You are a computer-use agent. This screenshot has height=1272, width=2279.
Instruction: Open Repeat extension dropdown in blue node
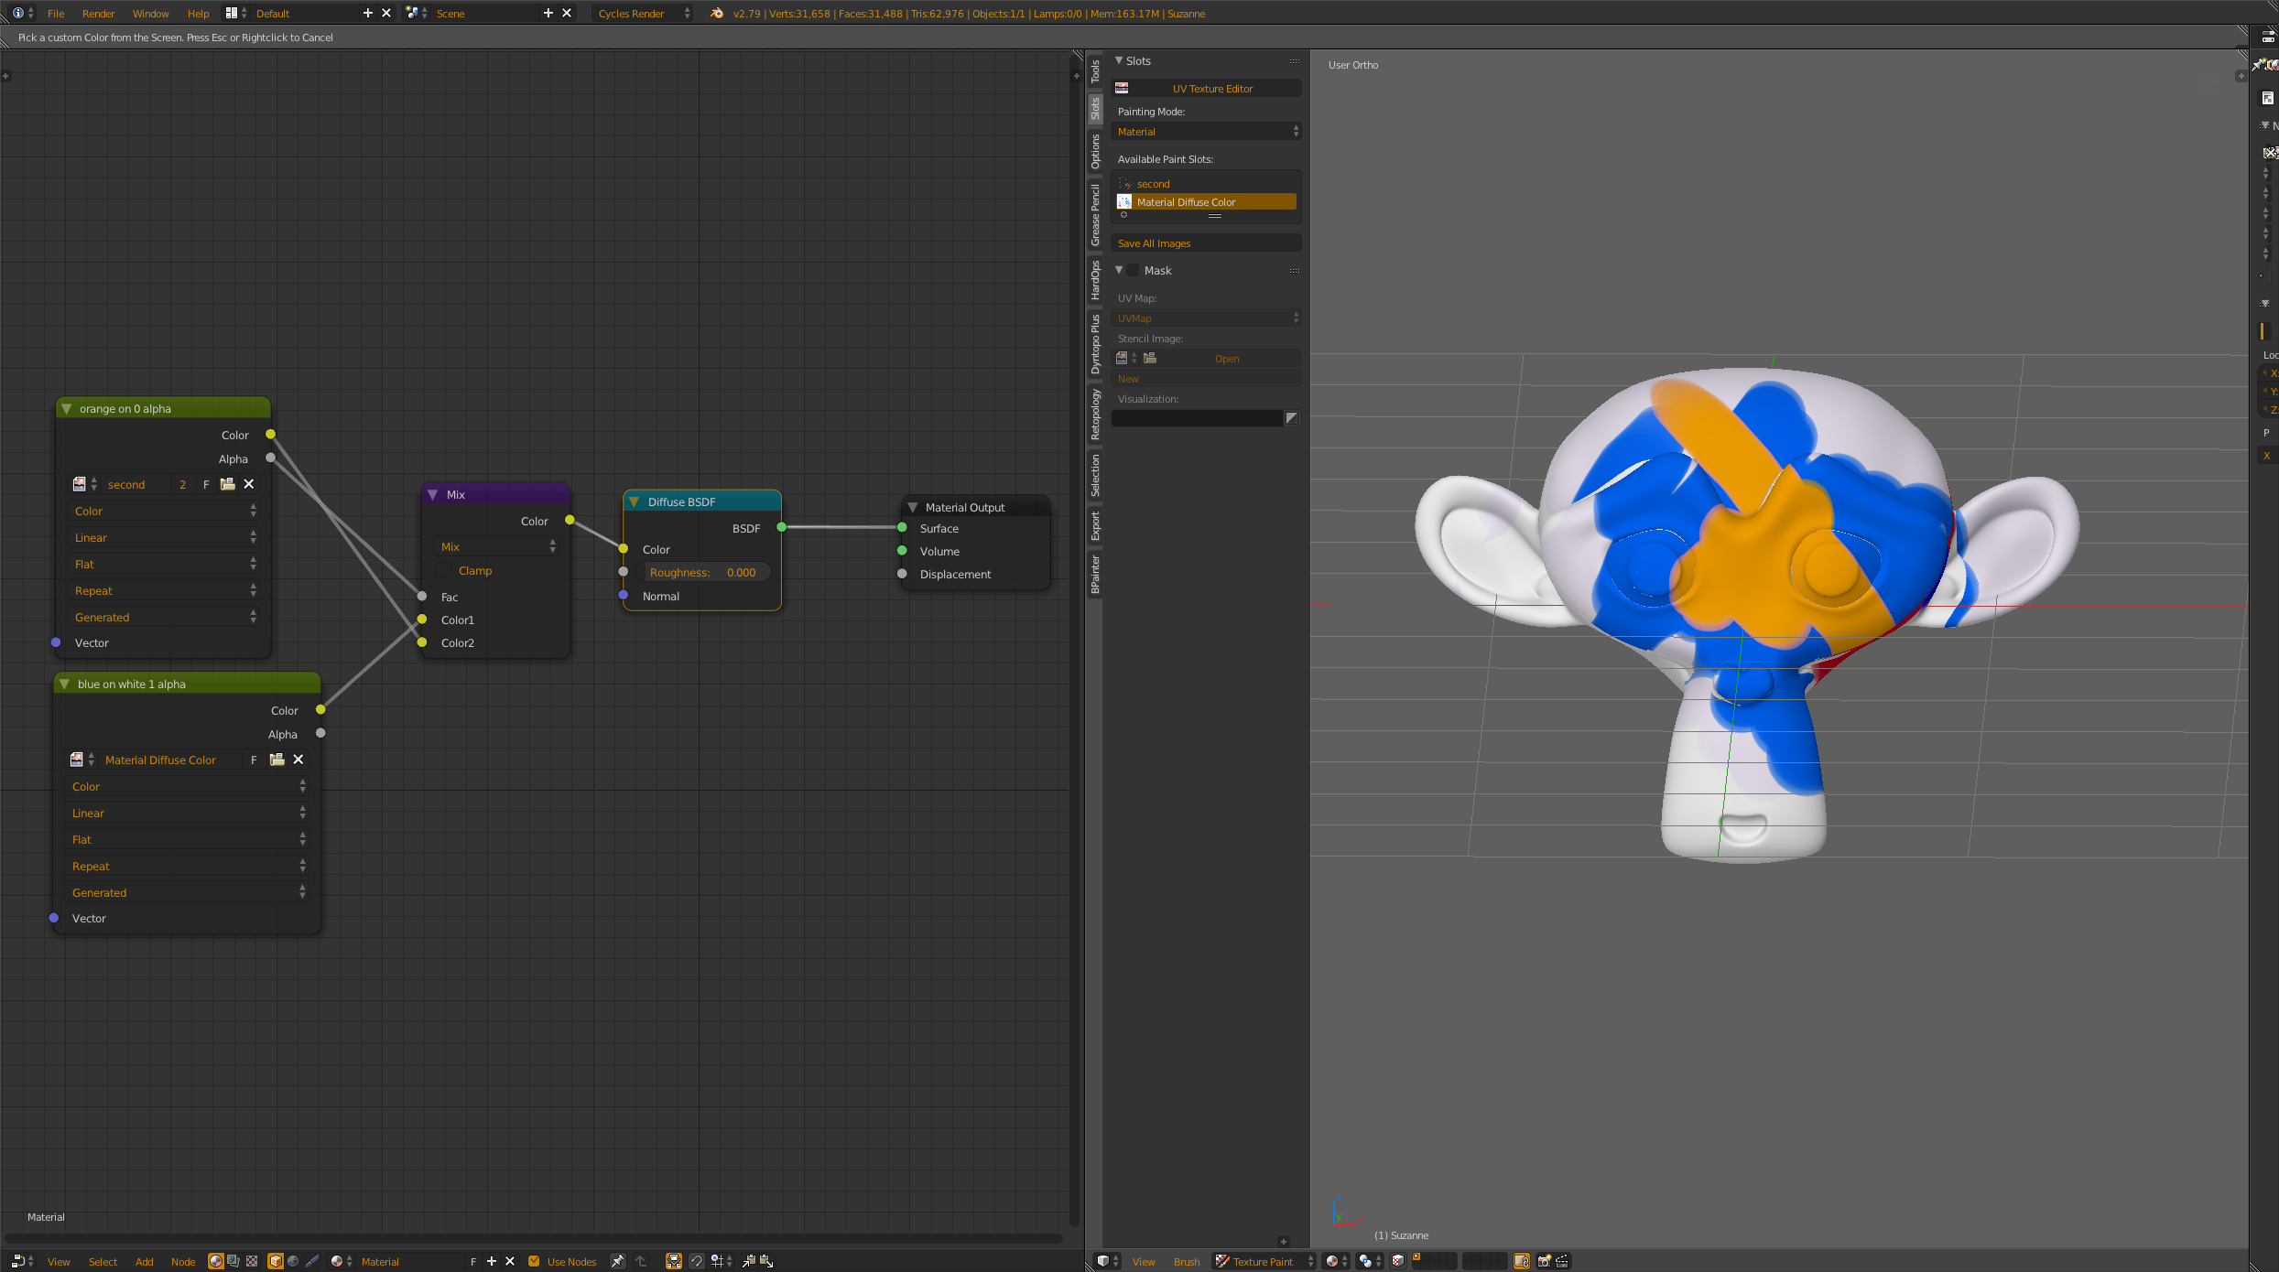189,866
